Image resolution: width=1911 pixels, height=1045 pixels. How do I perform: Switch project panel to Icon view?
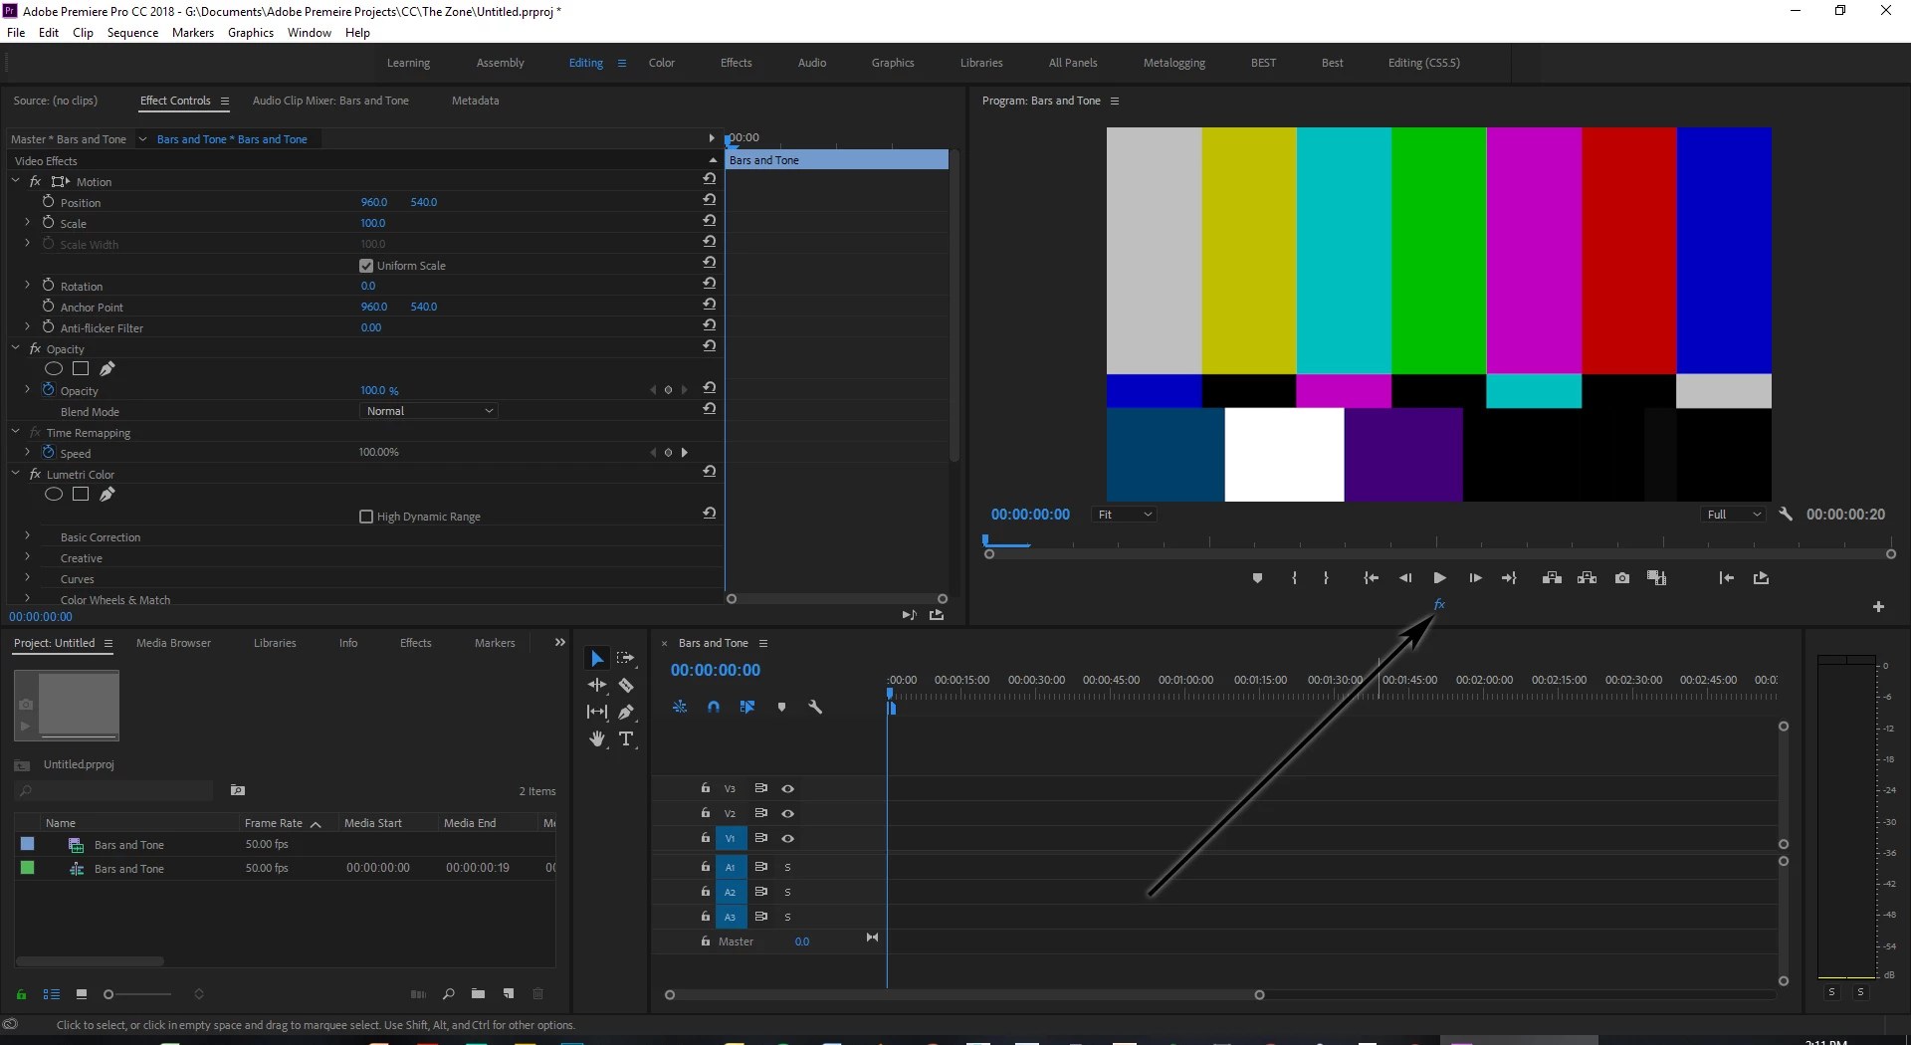click(82, 994)
